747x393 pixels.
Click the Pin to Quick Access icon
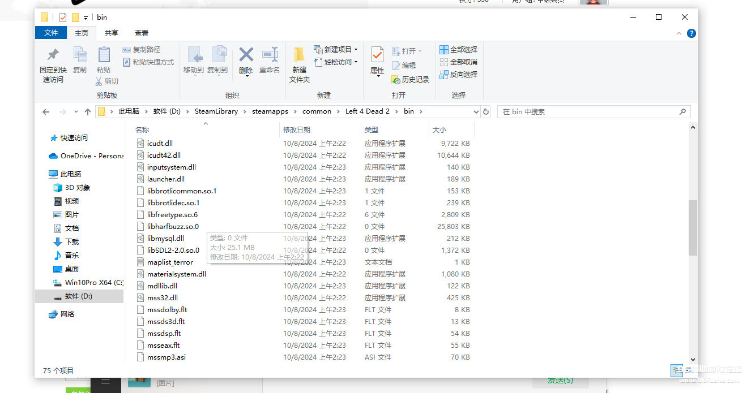(53, 55)
